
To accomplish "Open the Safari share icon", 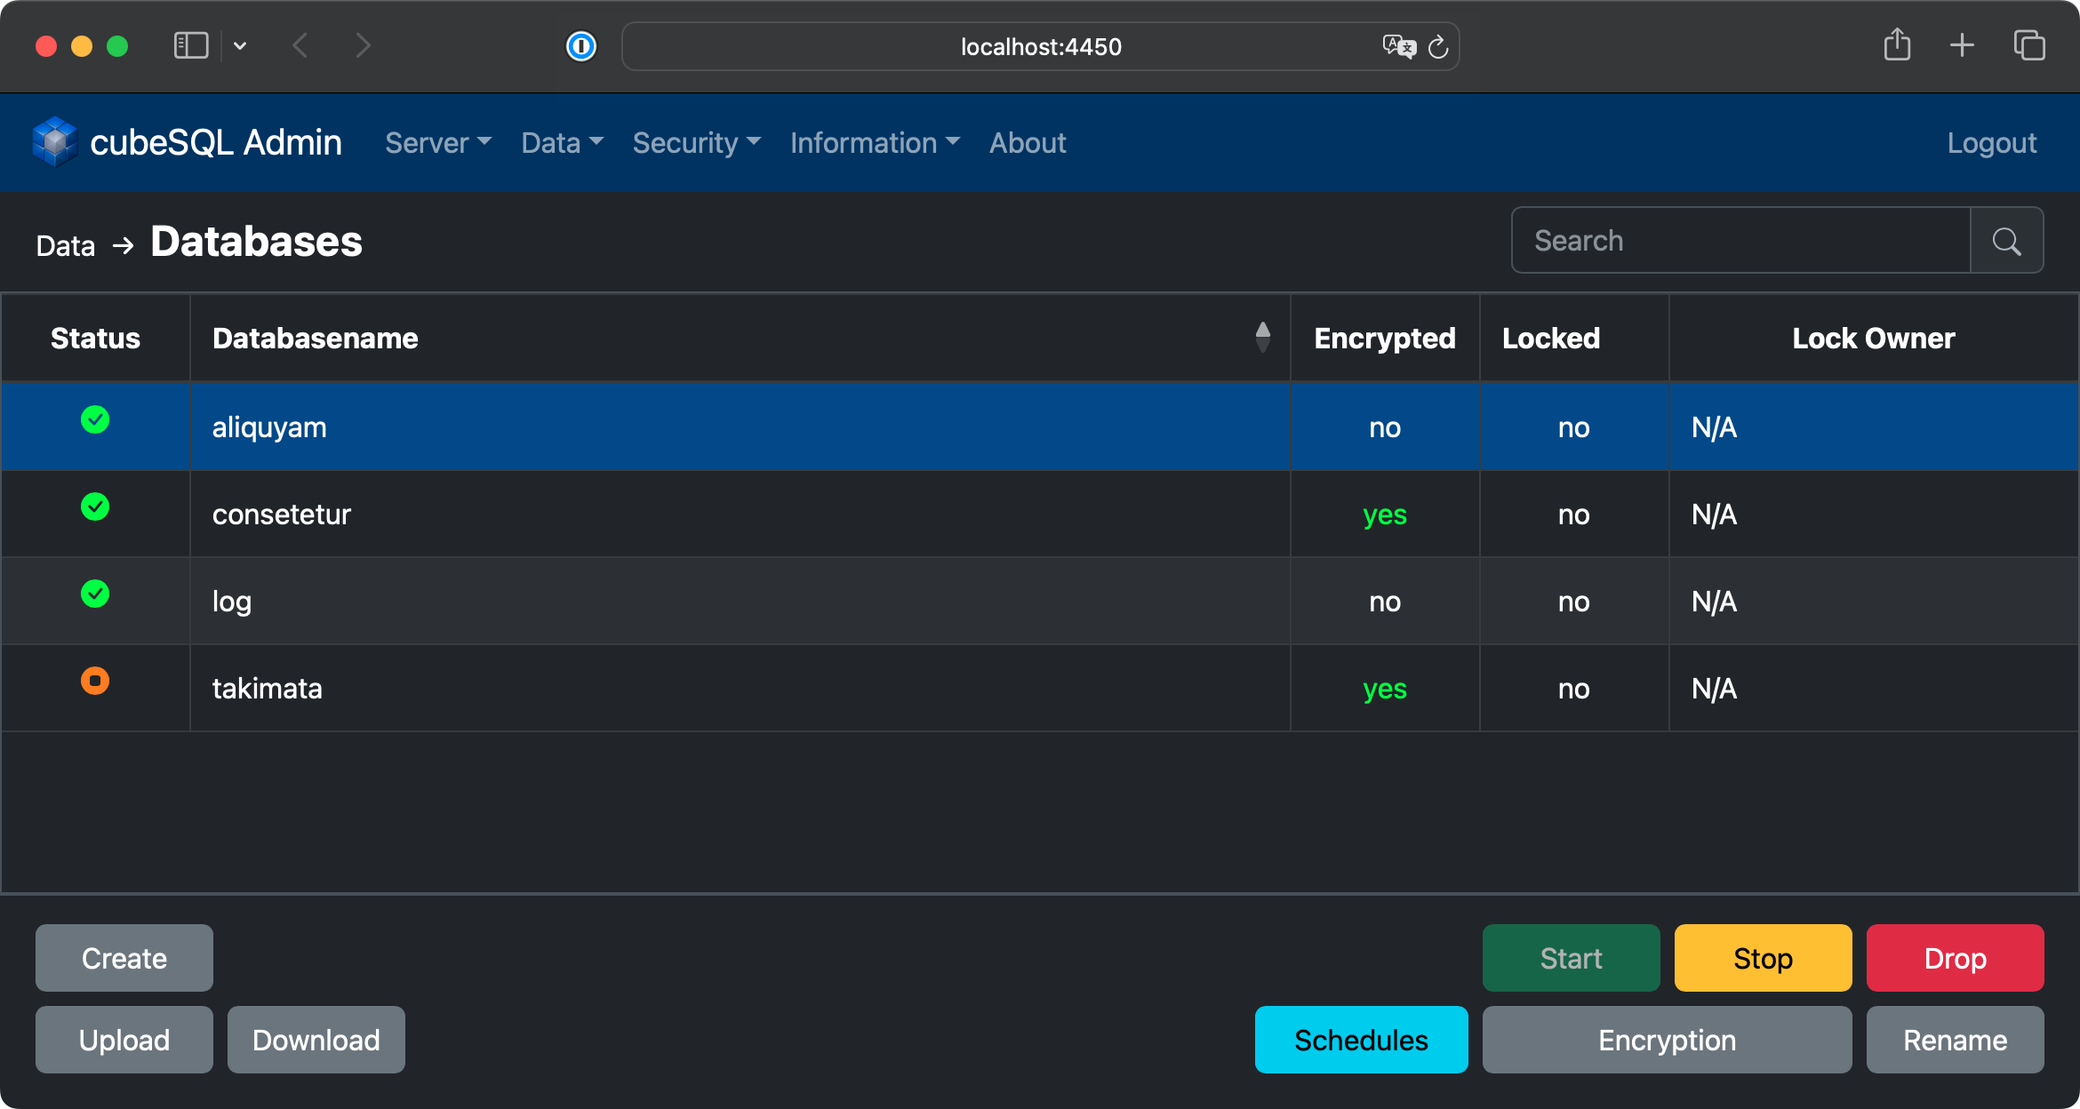I will [x=1897, y=45].
